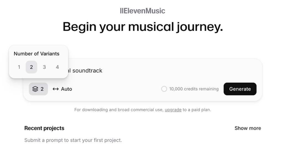Choose 4 variants
Image resolution: width=283 pixels, height=150 pixels.
pos(57,67)
